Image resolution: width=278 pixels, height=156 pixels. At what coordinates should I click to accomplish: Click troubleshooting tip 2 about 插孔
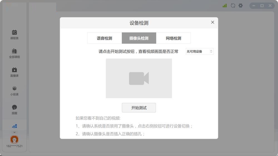coord(110,134)
